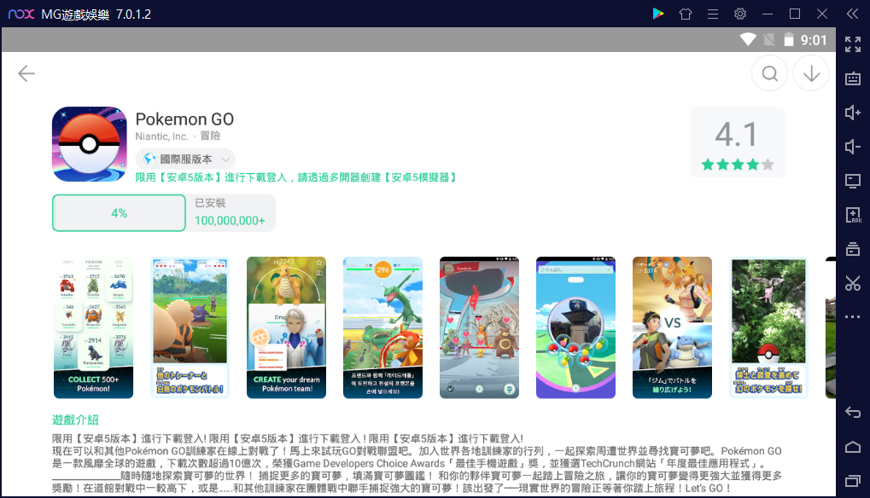Open the Rayquaza raid battle screenshot

(x=382, y=327)
